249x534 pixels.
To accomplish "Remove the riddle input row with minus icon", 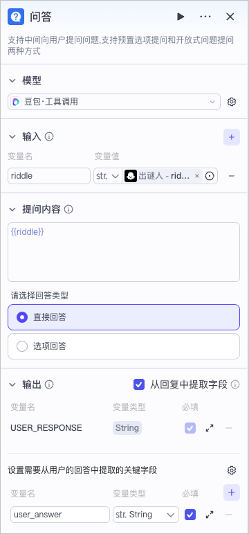I will [x=232, y=176].
